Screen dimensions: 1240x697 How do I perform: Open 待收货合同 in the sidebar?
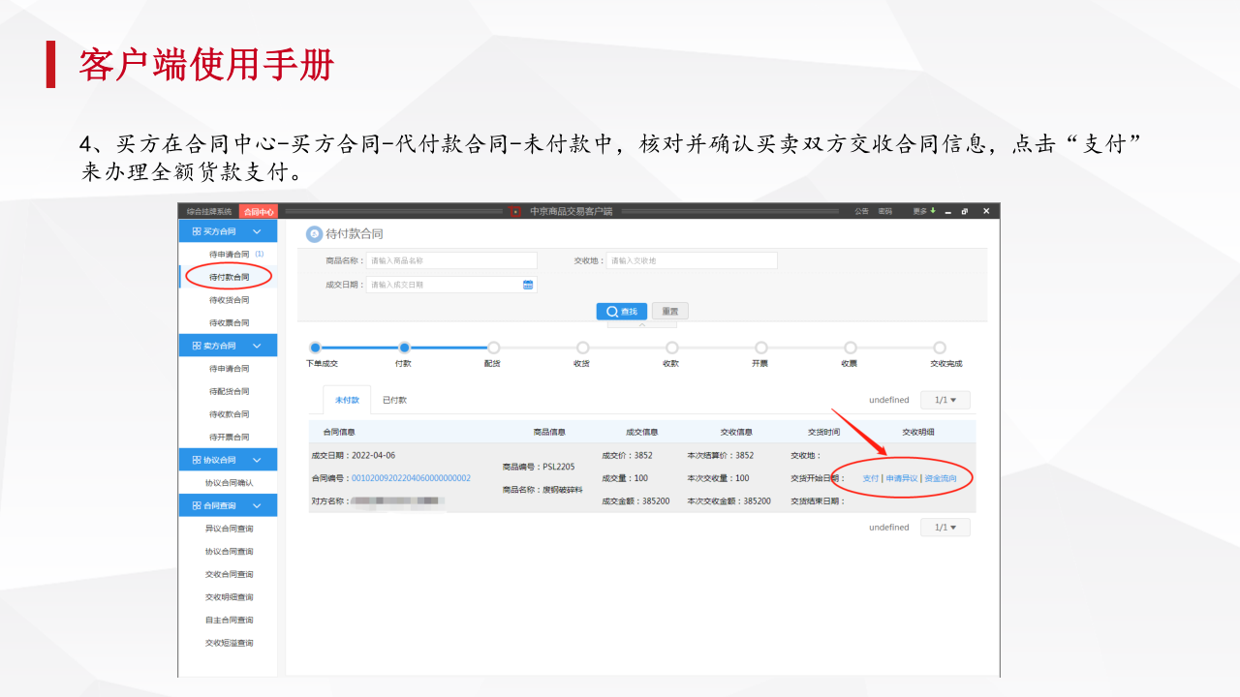(229, 300)
